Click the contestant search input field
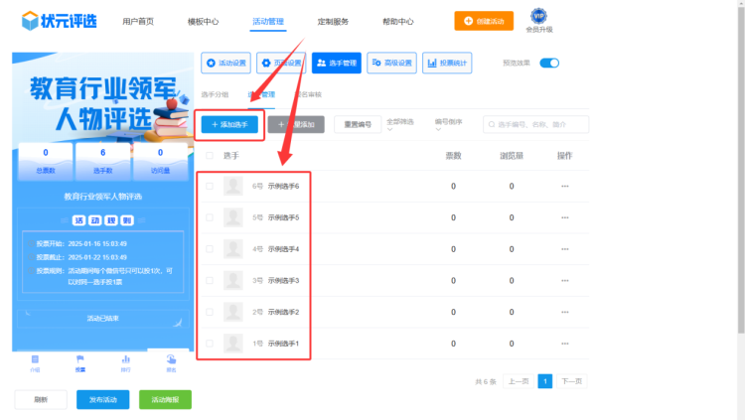This screenshot has height=420, width=745. 540,124
